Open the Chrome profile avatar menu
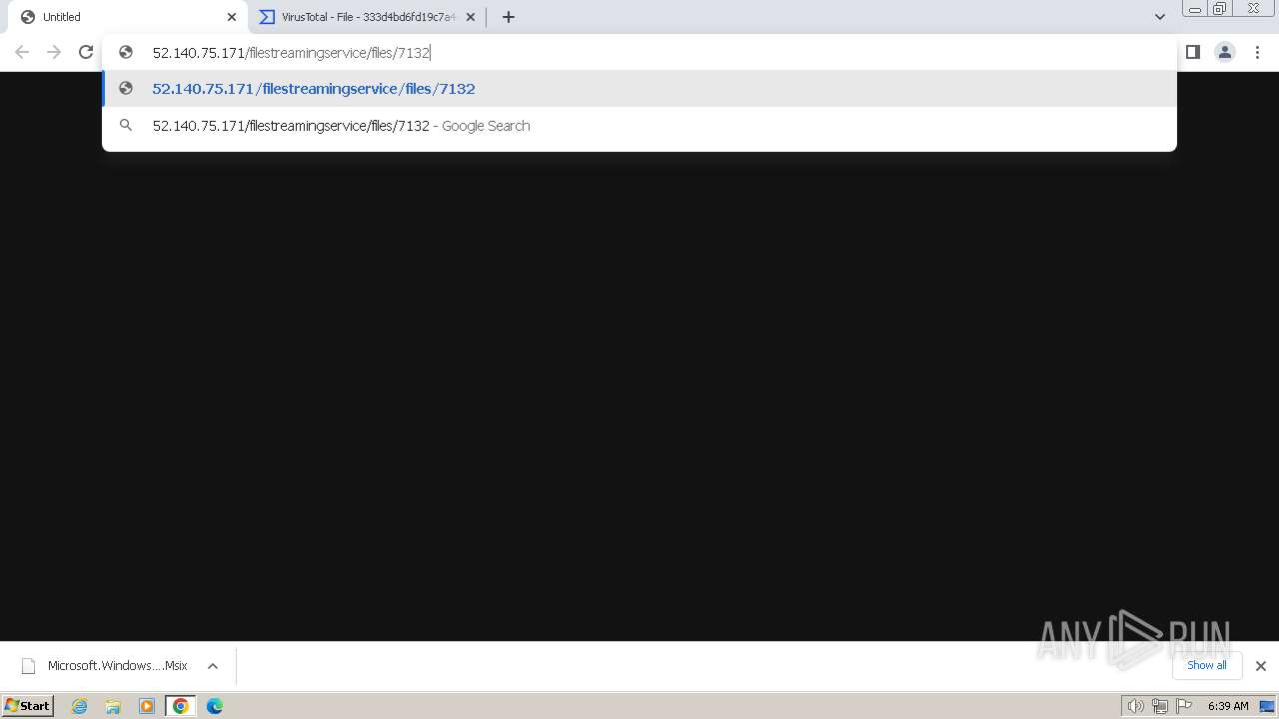The width and height of the screenshot is (1279, 719). tap(1225, 52)
